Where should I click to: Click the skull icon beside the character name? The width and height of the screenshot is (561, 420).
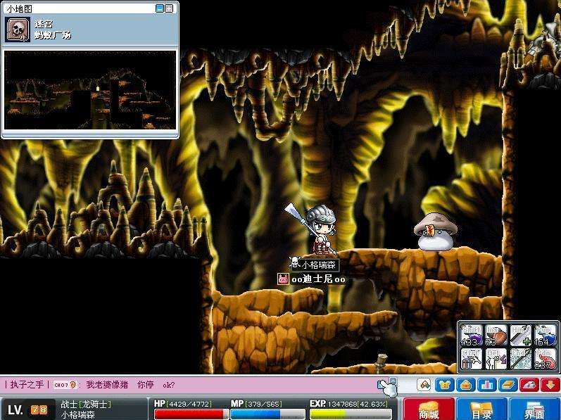294,262
